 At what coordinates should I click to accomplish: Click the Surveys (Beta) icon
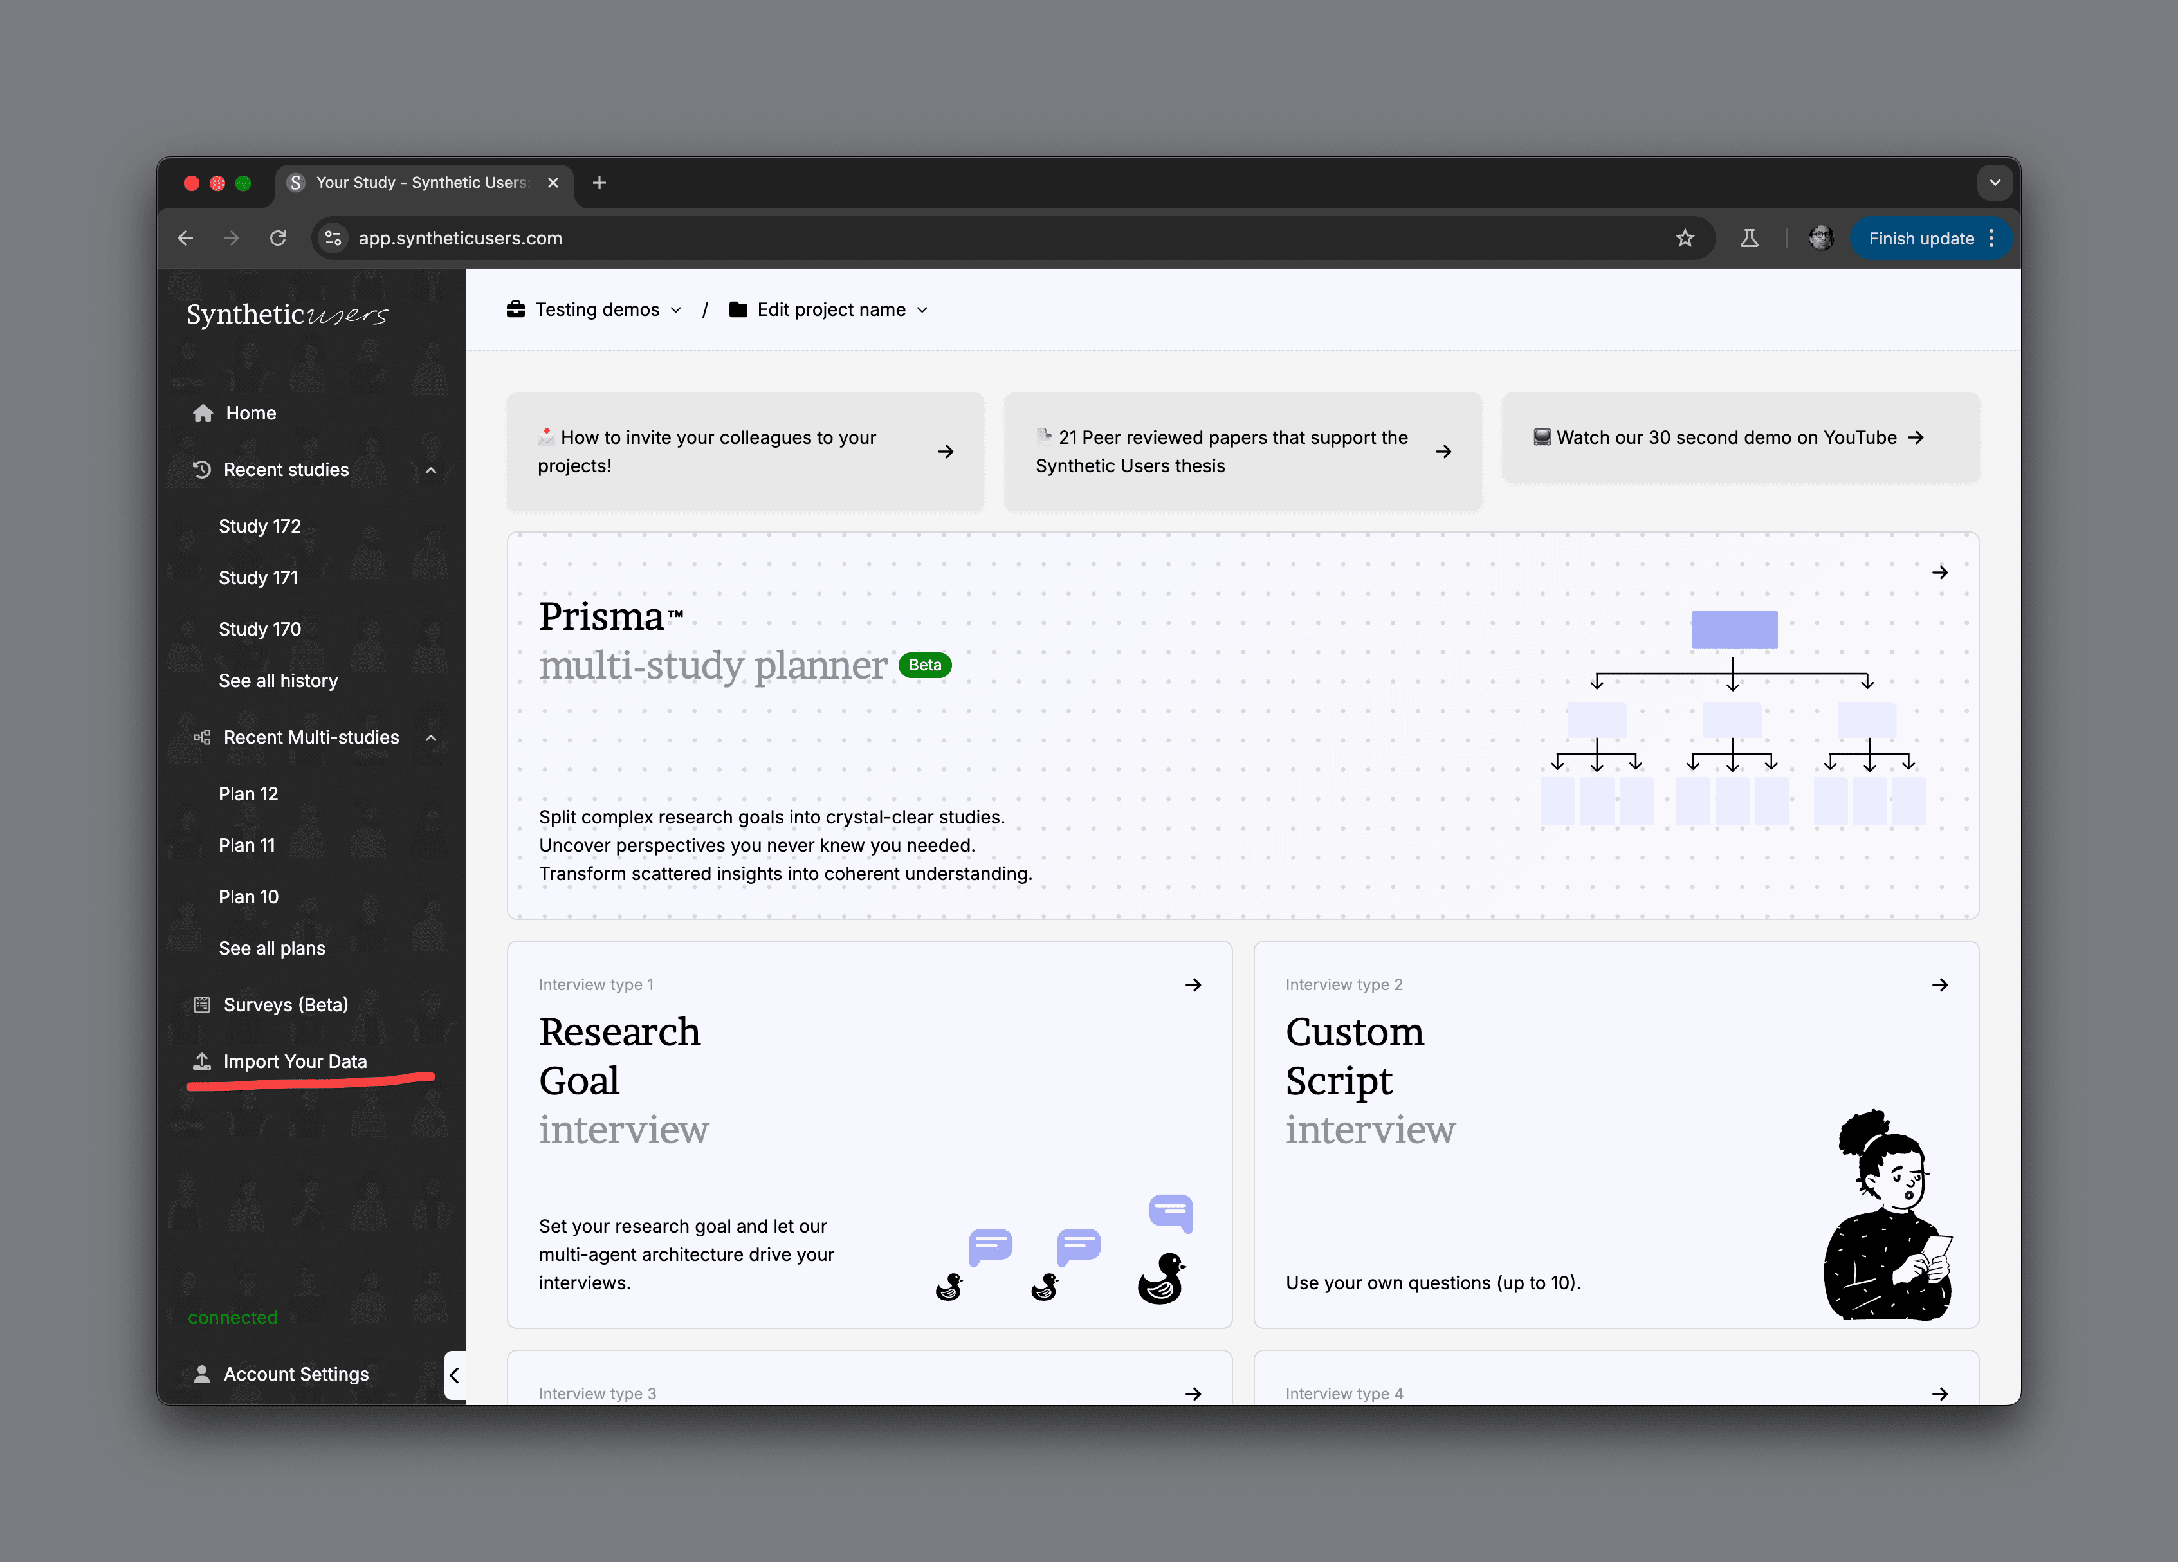coord(202,1005)
